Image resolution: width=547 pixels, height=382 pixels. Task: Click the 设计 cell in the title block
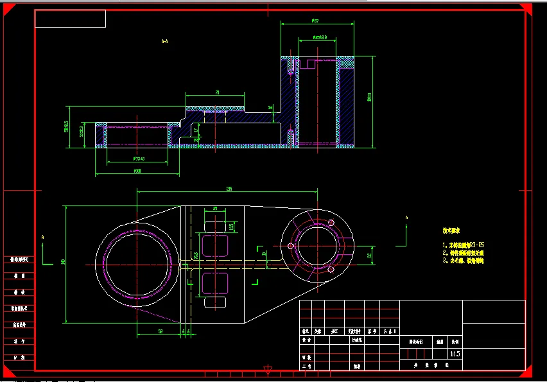(307, 340)
